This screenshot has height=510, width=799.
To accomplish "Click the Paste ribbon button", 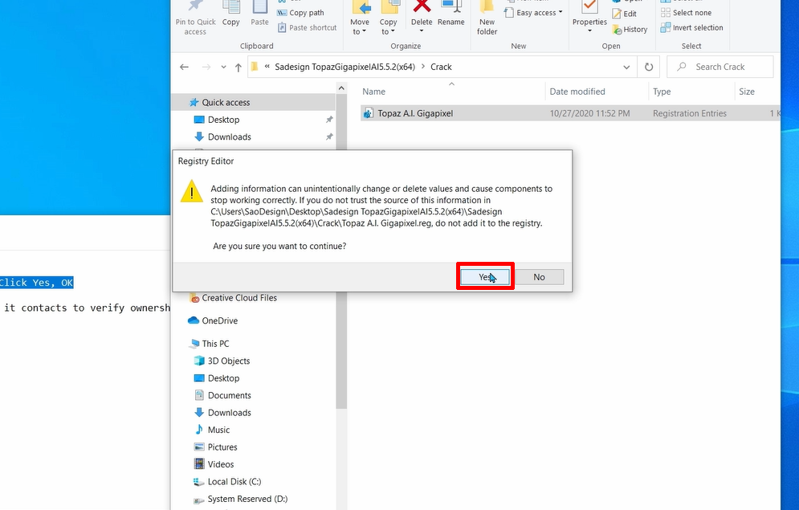I will (259, 15).
